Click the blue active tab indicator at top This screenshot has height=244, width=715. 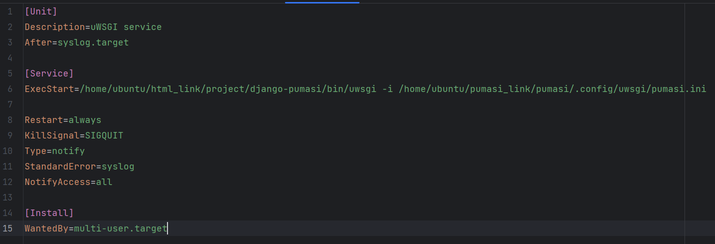(322, 2)
